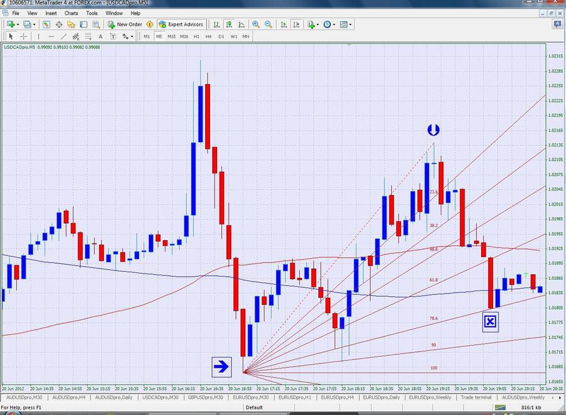Expand the chart templates dropdown
This screenshot has width=566, height=415.
(x=350, y=25)
